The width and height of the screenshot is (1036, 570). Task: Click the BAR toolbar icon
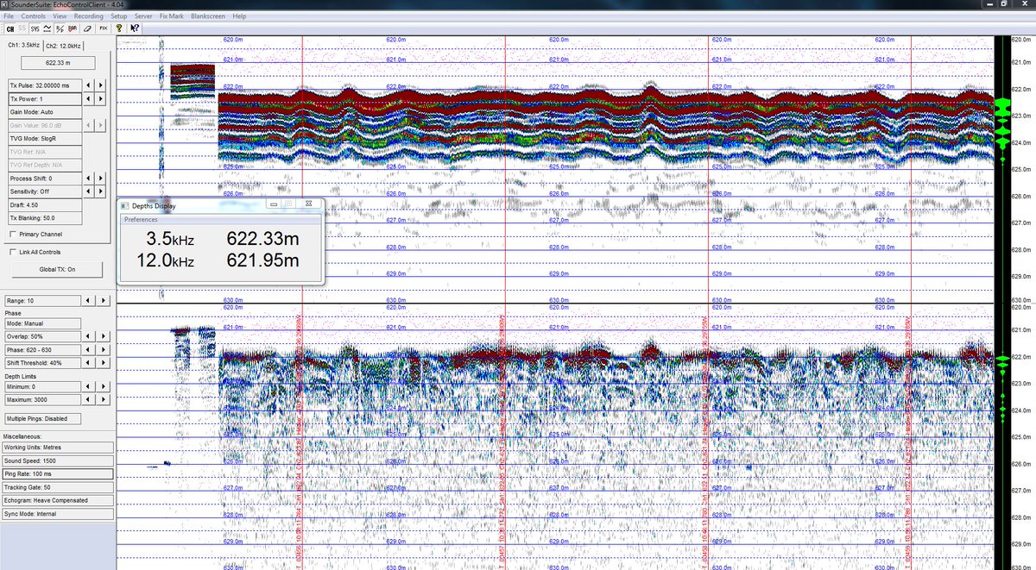click(x=74, y=28)
